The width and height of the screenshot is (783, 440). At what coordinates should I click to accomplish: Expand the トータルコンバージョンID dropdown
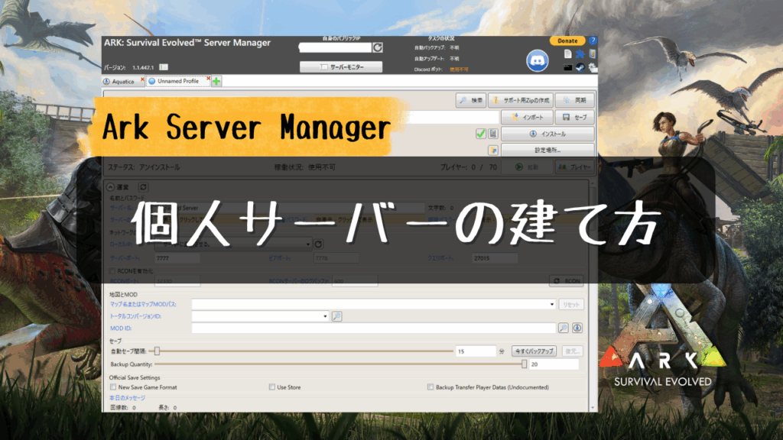coord(324,315)
